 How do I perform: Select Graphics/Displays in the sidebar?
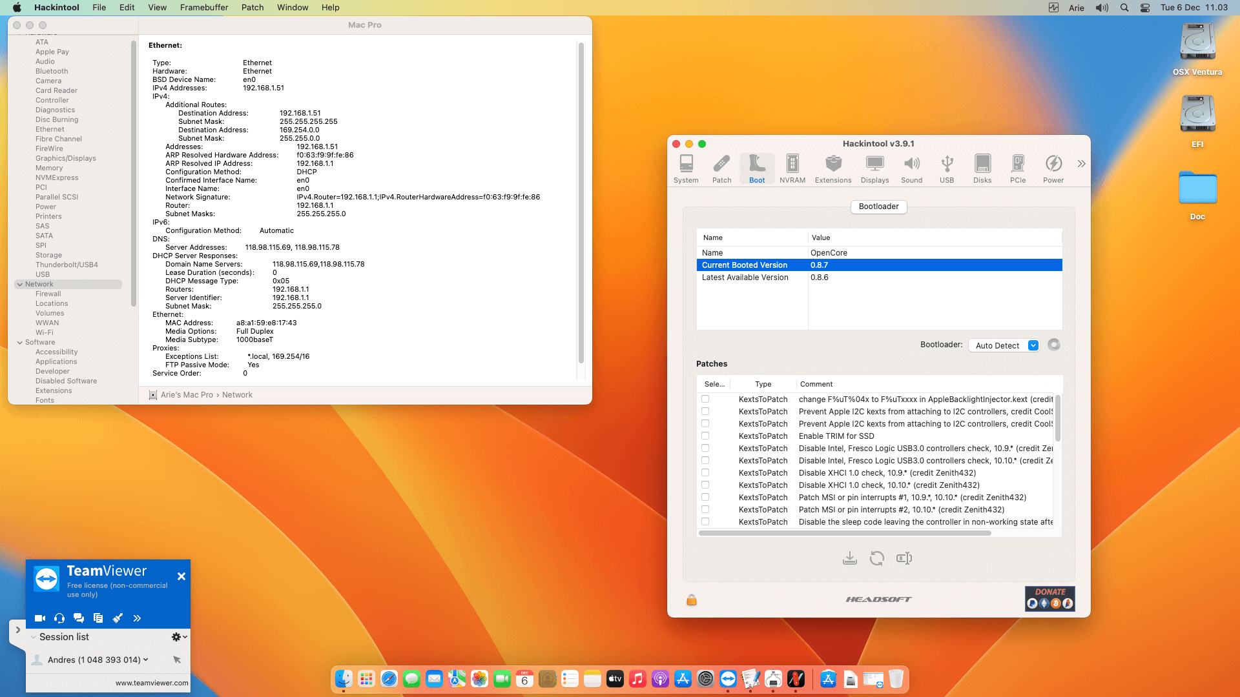point(65,158)
